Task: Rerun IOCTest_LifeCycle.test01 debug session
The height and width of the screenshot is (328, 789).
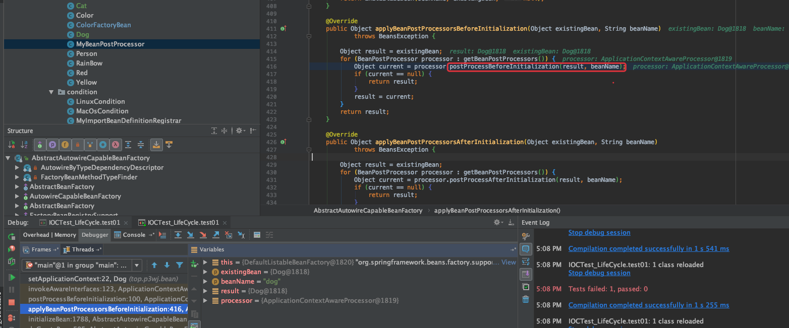Action: (x=11, y=237)
